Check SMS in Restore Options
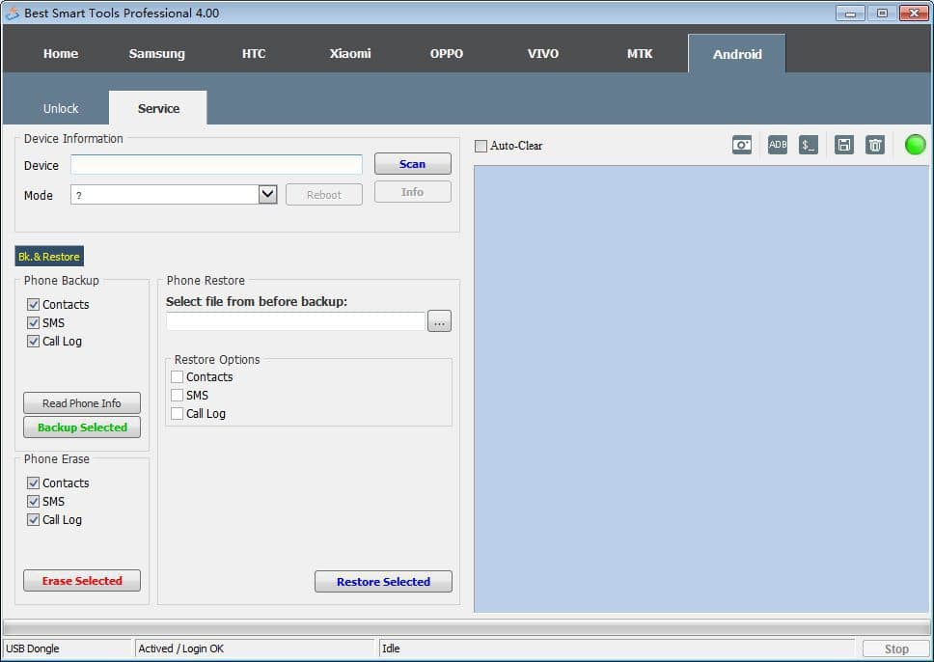 coord(177,395)
